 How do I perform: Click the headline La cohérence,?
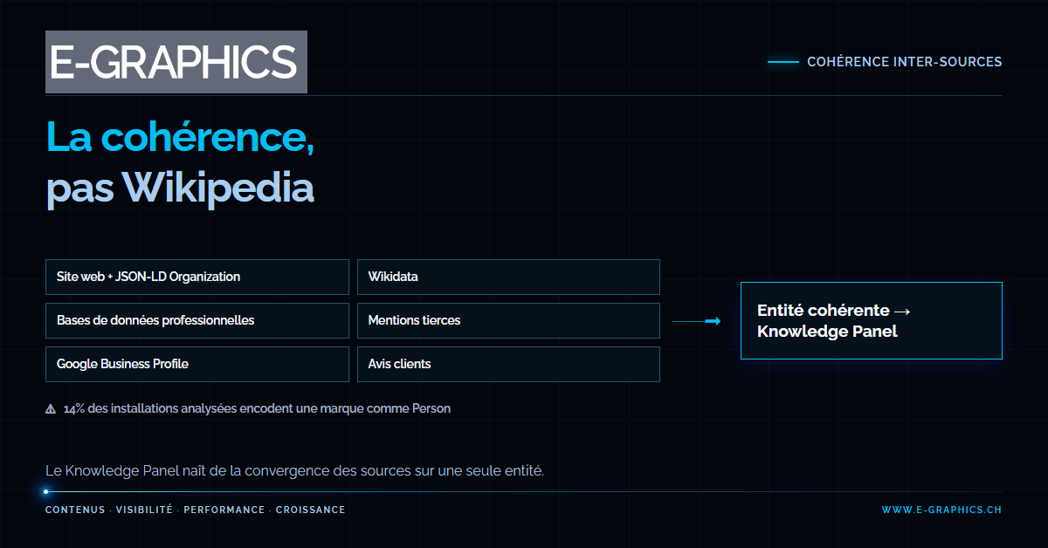[x=180, y=137]
